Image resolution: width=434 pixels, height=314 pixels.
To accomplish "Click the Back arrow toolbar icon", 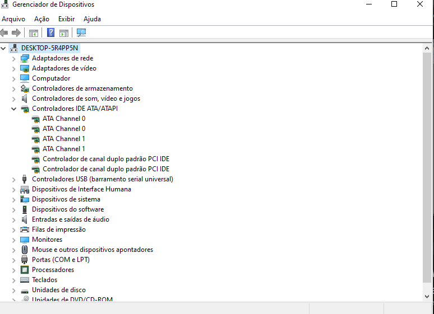I will 4,32.
